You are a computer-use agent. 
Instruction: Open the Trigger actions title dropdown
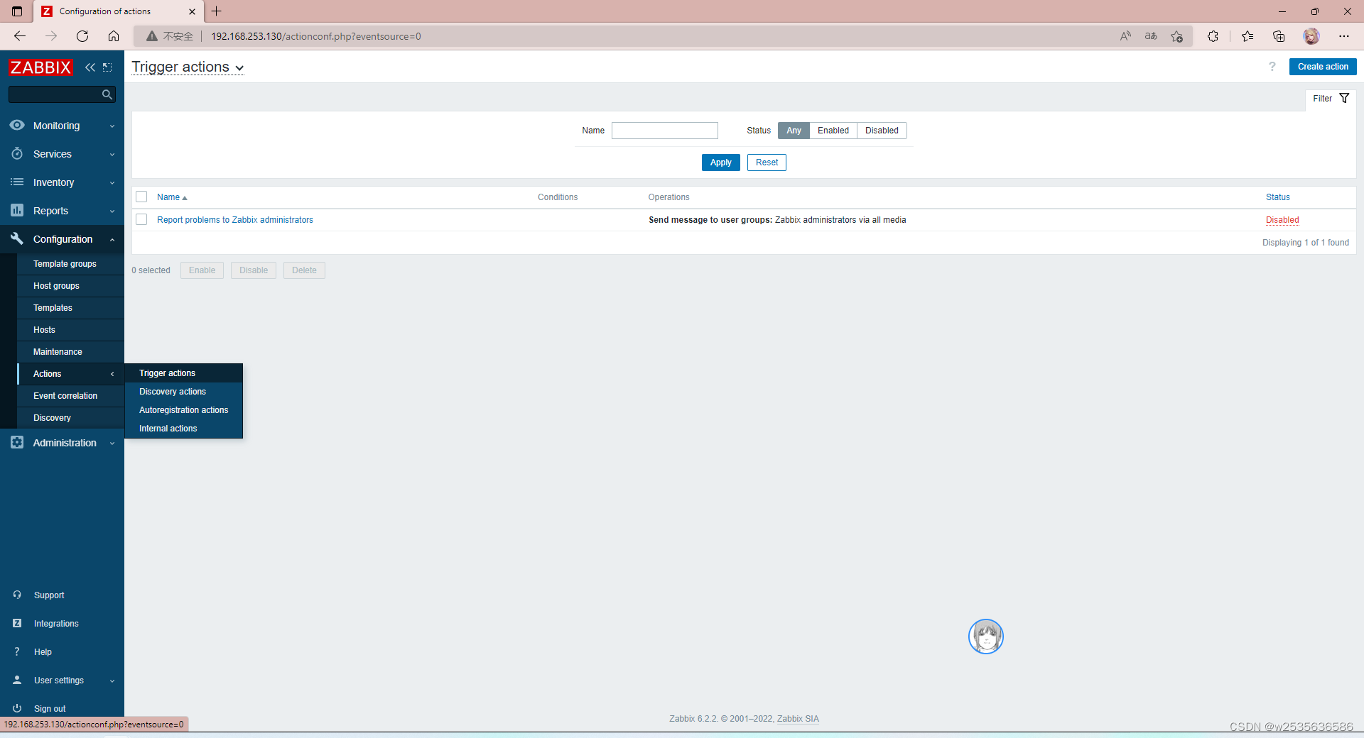[188, 67]
